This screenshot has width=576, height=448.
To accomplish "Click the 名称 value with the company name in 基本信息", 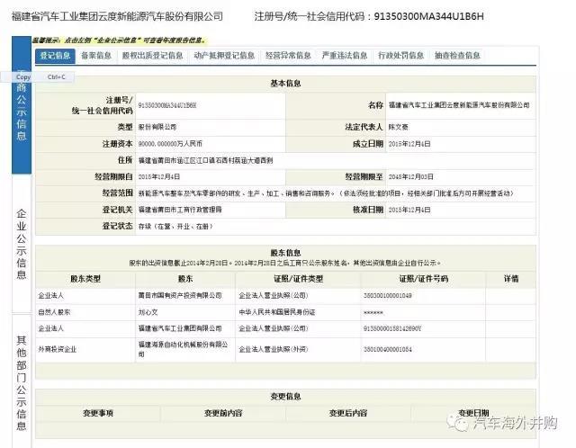I will 459,105.
